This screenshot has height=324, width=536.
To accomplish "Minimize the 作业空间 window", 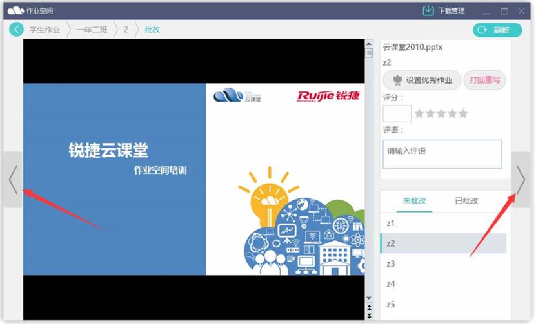I will pyautogui.click(x=486, y=14).
